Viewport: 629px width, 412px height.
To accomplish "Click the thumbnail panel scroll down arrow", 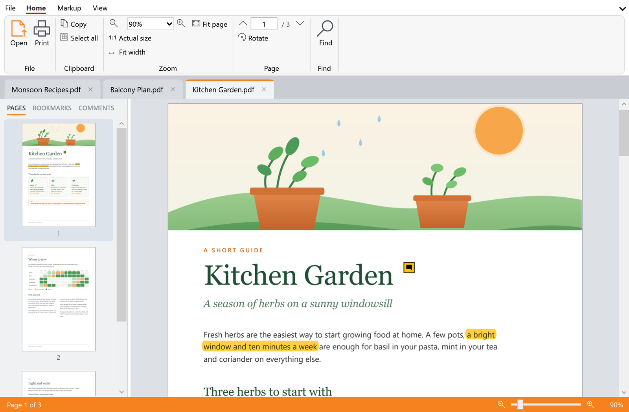I will (121, 392).
